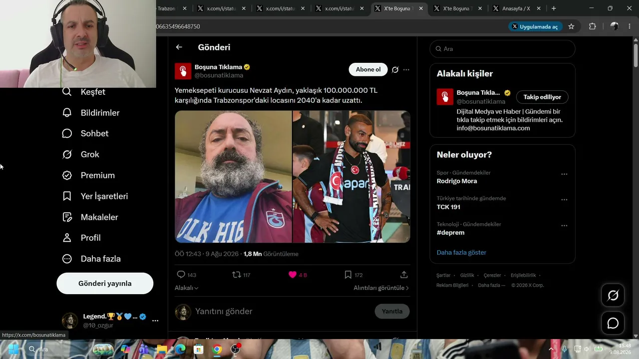Screen dimensions: 639x359
Task: Open the browser extensions puzzle icon
Action: coord(593,26)
